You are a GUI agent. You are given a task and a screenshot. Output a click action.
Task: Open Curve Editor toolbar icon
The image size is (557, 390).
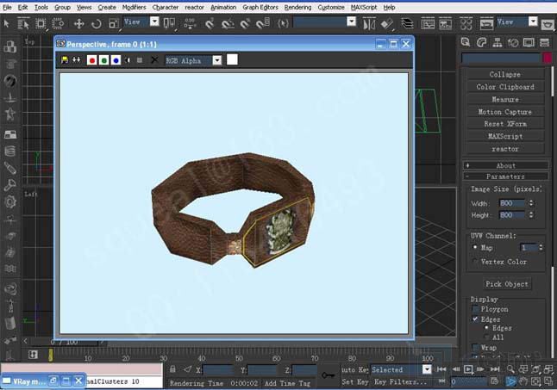428,24
